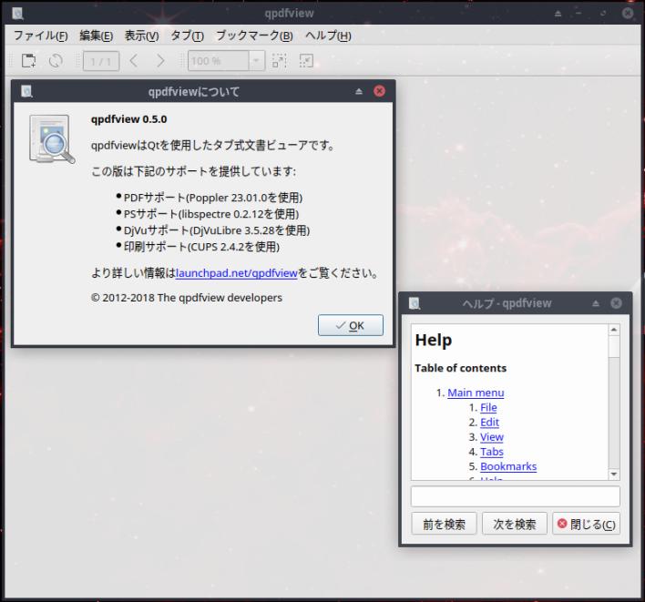Click the 次を検索 button
The width and height of the screenshot is (645, 602).
click(x=514, y=524)
